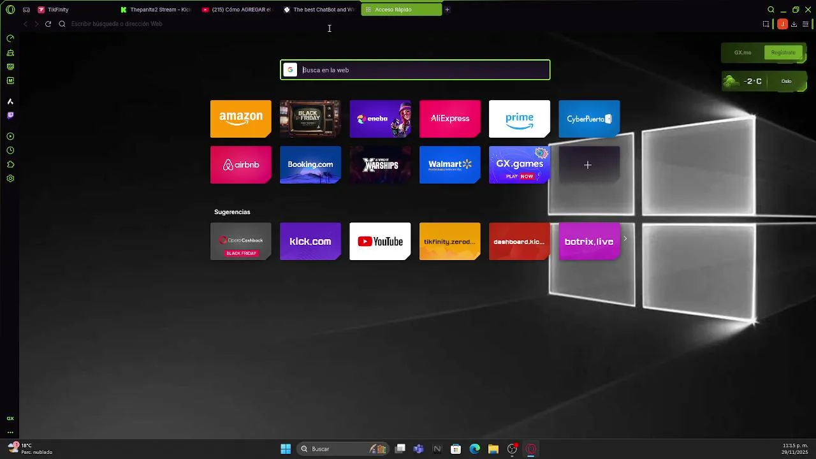The image size is (816, 459).
Task: Open the Windows Start menu
Action: (x=286, y=449)
